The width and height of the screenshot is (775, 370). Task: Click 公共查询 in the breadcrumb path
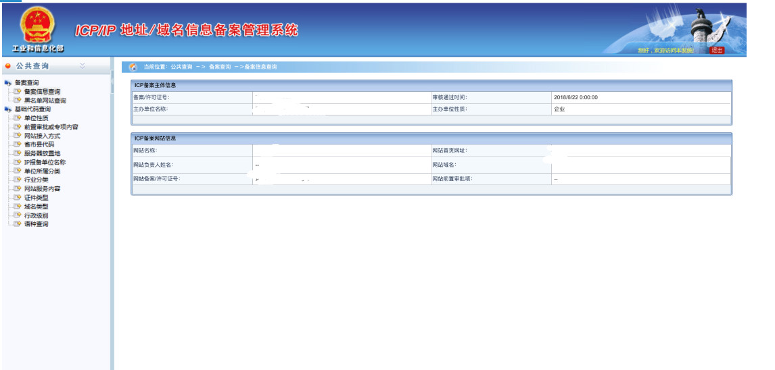click(x=181, y=67)
